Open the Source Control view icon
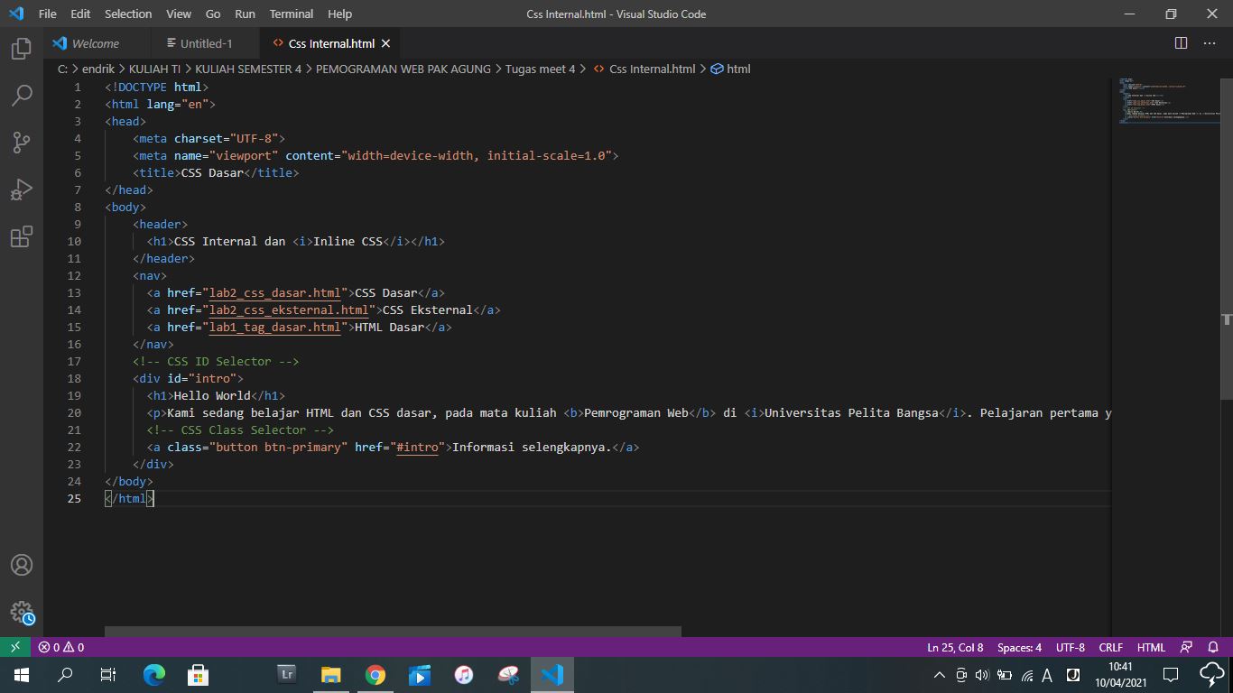 [21, 142]
